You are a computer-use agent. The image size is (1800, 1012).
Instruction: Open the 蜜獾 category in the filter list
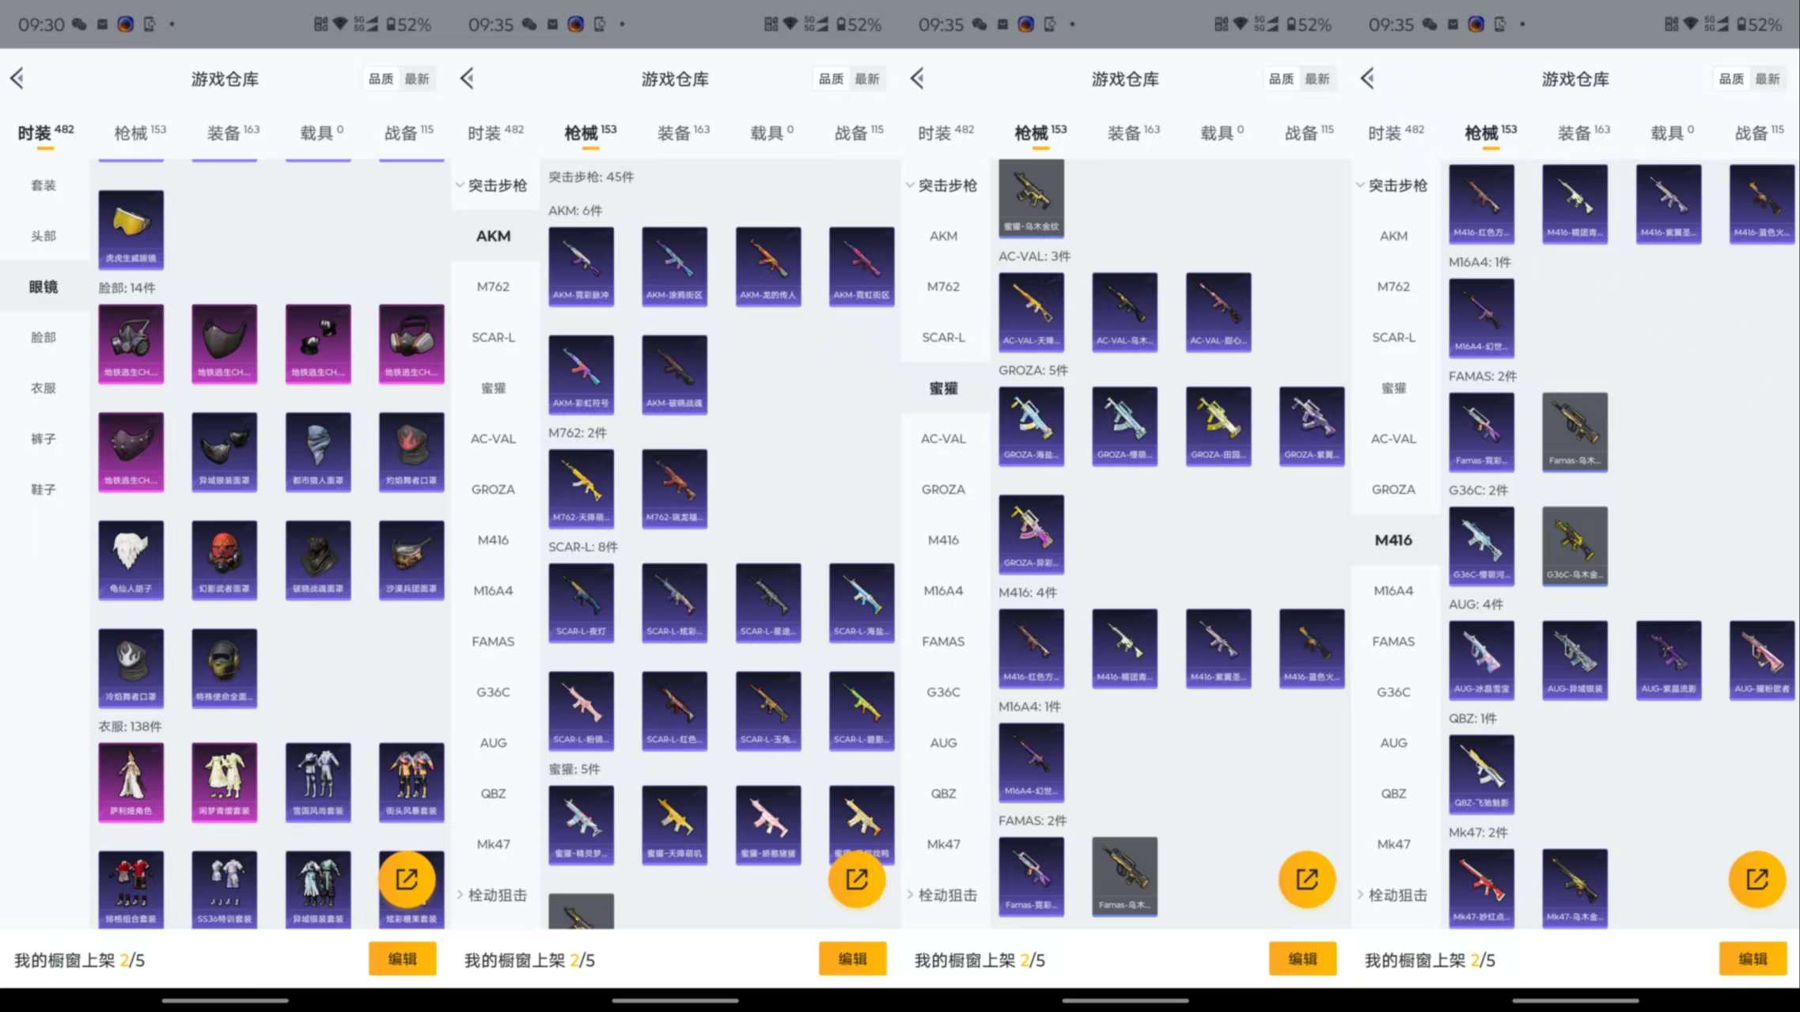943,389
